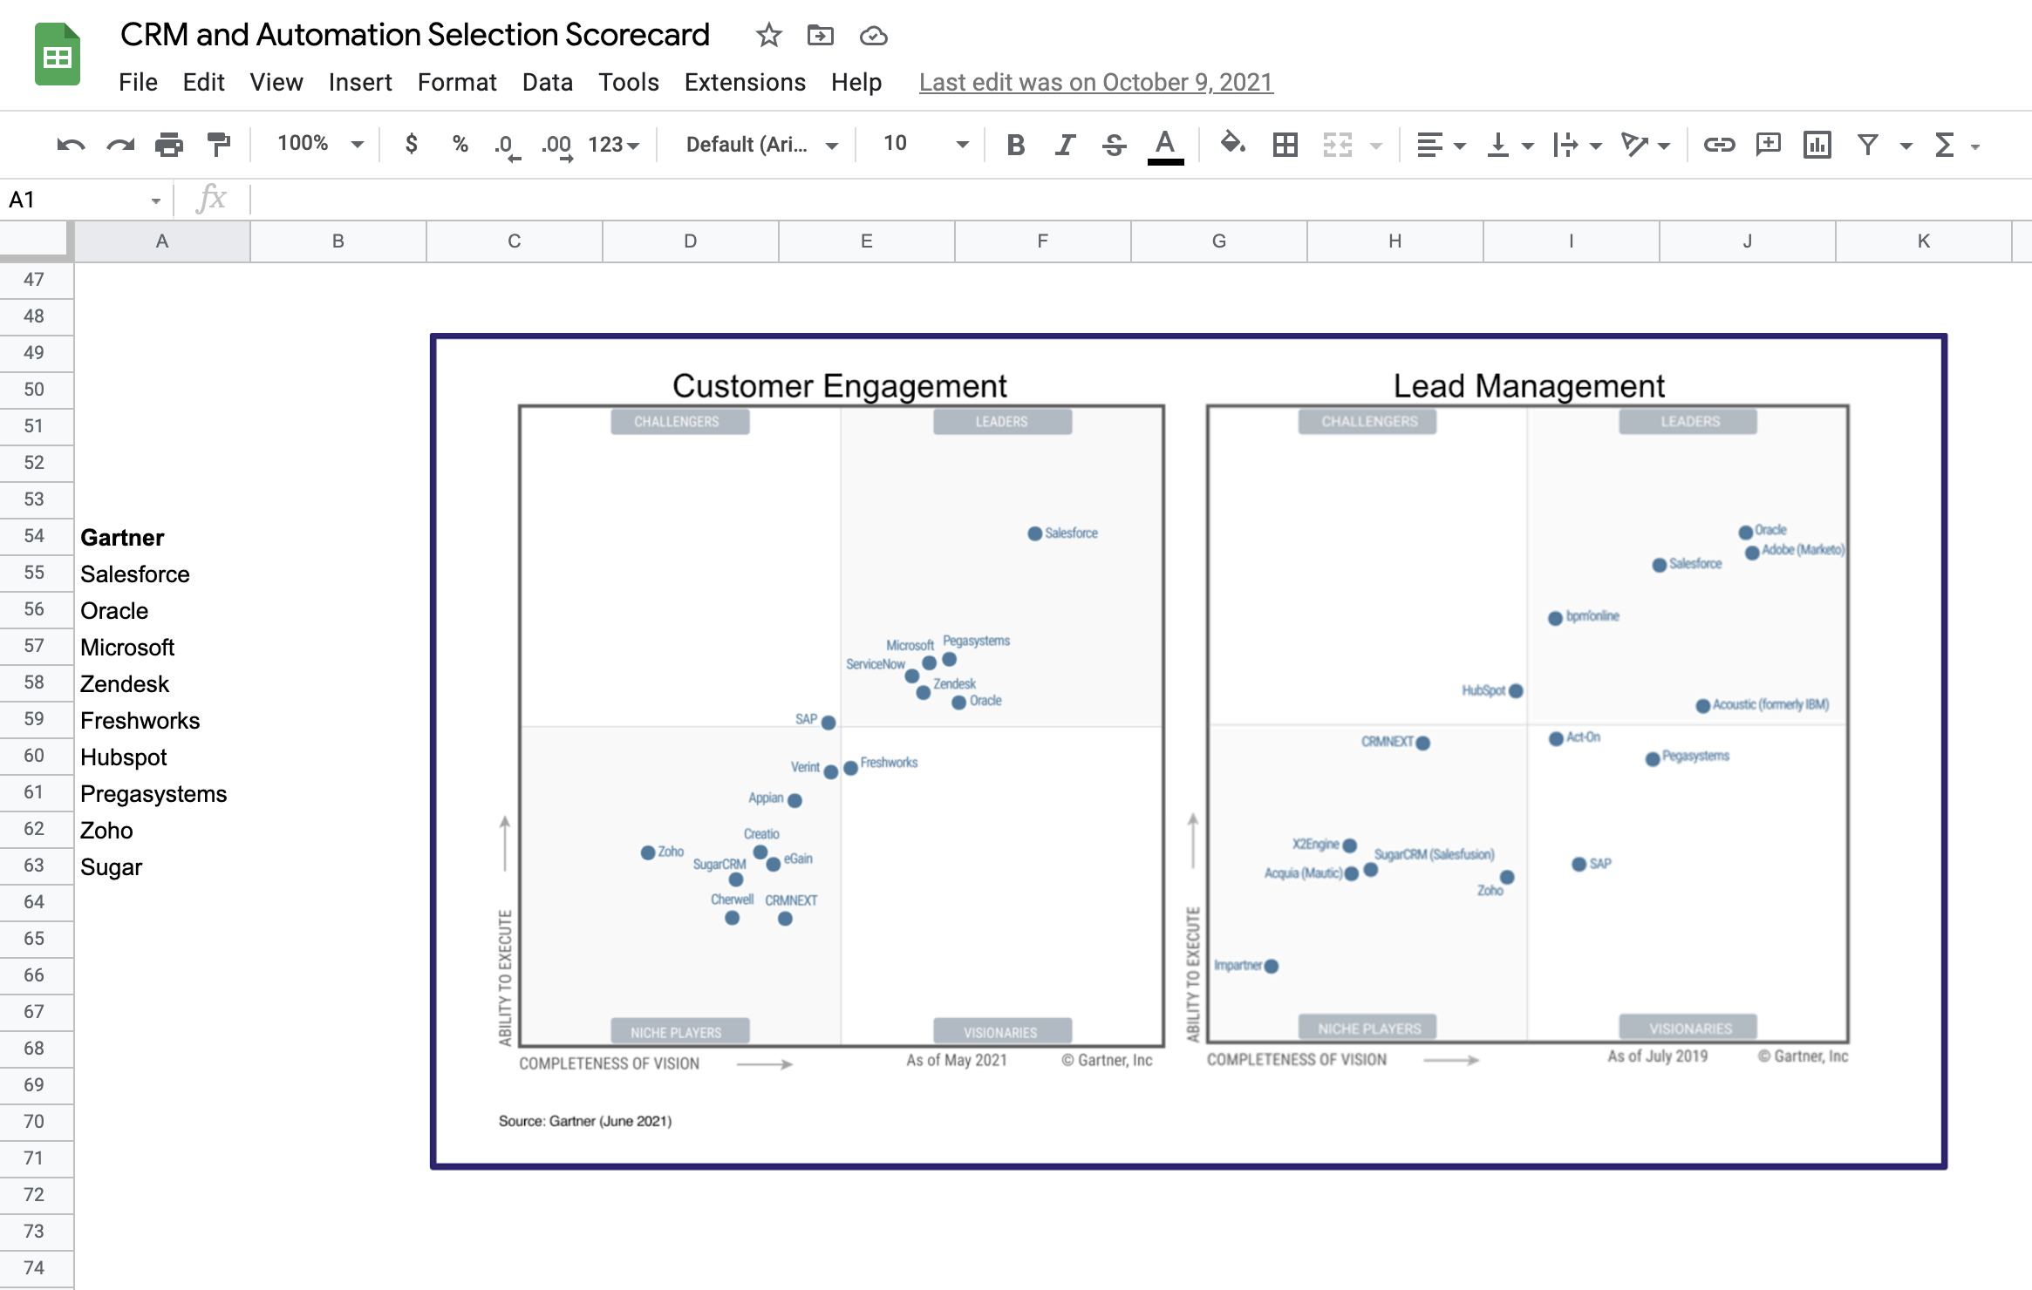Open the File menu
Image resolution: width=2032 pixels, height=1290 pixels.
pyautogui.click(x=138, y=83)
